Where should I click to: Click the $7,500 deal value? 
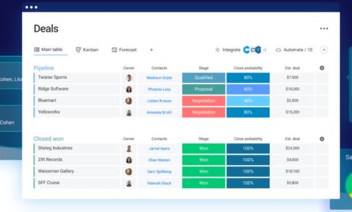[293, 78]
